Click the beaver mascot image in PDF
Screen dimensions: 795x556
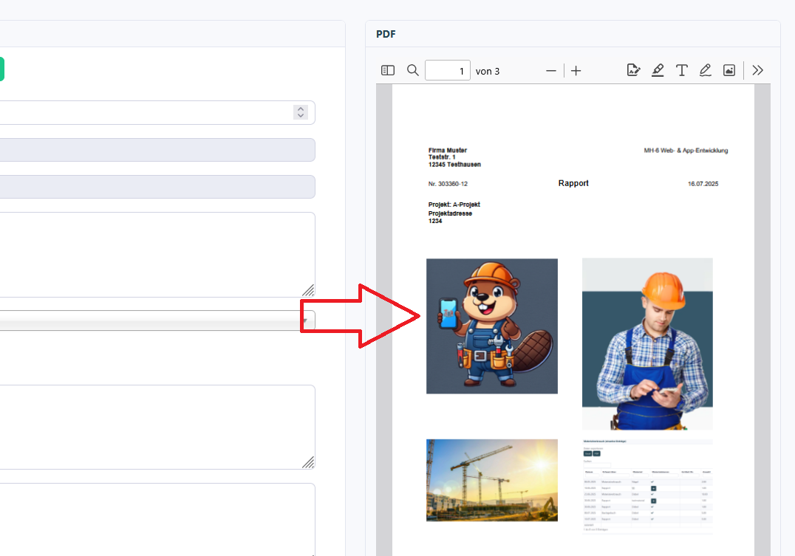click(492, 326)
